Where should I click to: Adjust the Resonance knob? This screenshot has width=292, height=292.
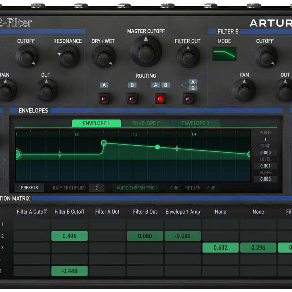coord(68,57)
